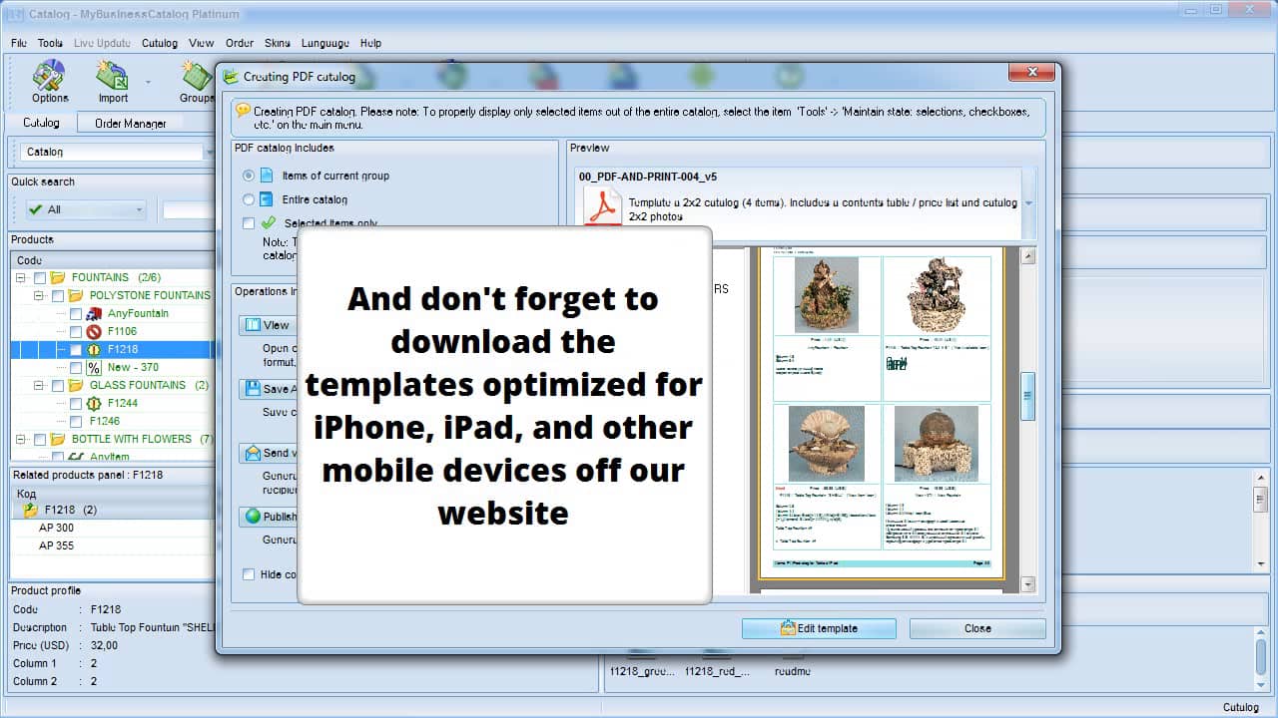
Task: Click the Close button in PDF dialog
Action: click(x=977, y=628)
